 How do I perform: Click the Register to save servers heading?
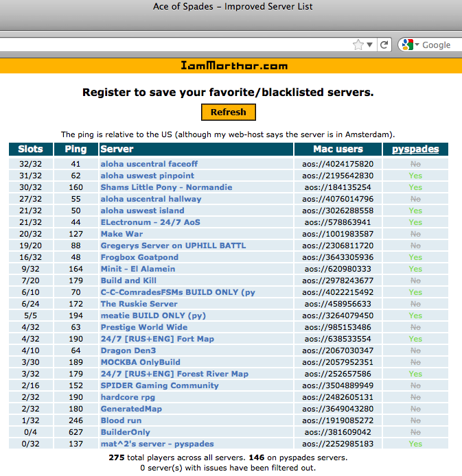point(228,93)
